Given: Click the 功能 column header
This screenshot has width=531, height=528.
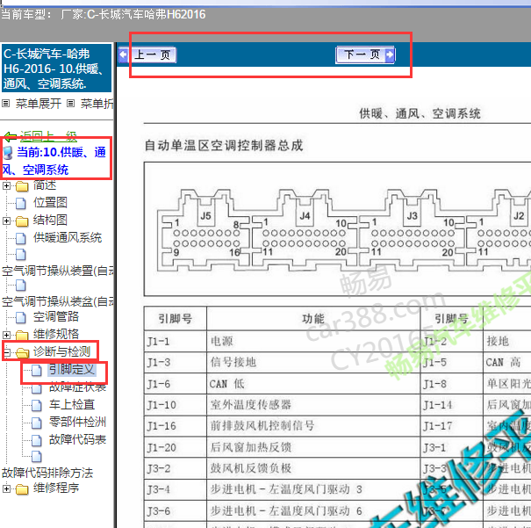Looking at the screenshot, I should 313,319.
